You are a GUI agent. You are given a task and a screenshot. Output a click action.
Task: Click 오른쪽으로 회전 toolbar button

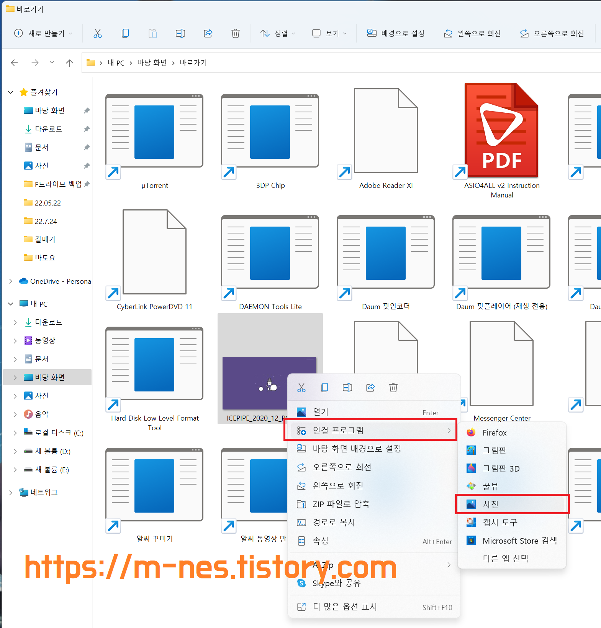coord(552,33)
